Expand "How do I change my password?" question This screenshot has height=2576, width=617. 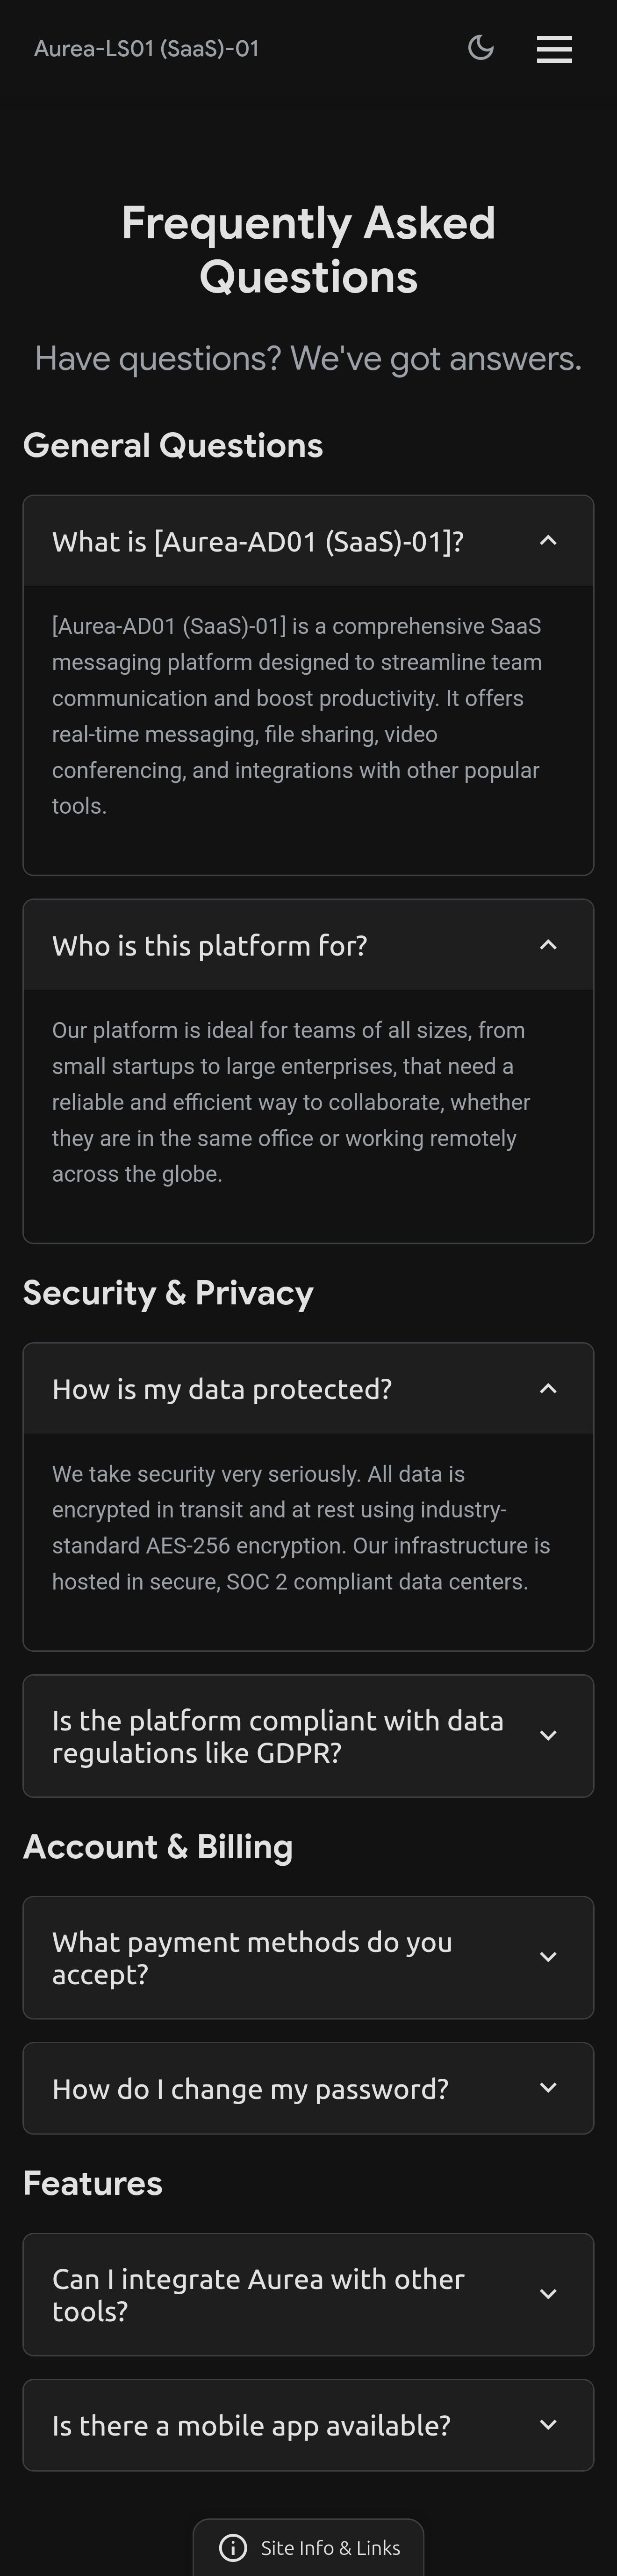tap(250, 2089)
